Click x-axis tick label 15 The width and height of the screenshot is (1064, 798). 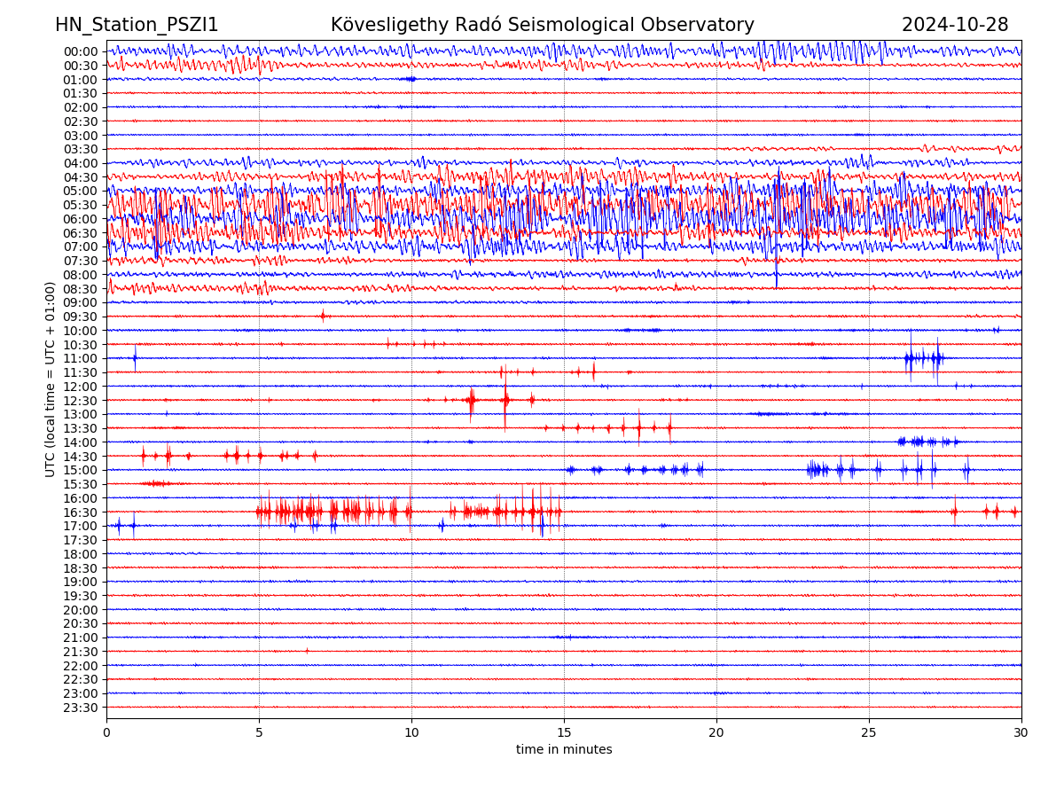tap(564, 732)
